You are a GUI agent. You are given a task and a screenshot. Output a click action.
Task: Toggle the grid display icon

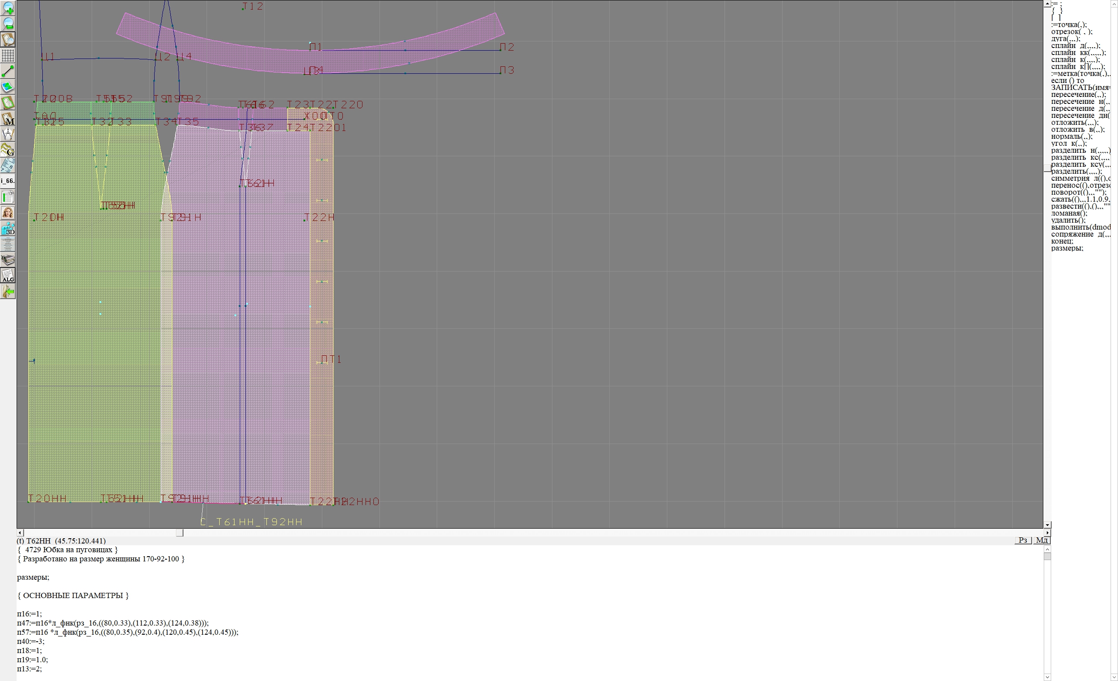[8, 55]
